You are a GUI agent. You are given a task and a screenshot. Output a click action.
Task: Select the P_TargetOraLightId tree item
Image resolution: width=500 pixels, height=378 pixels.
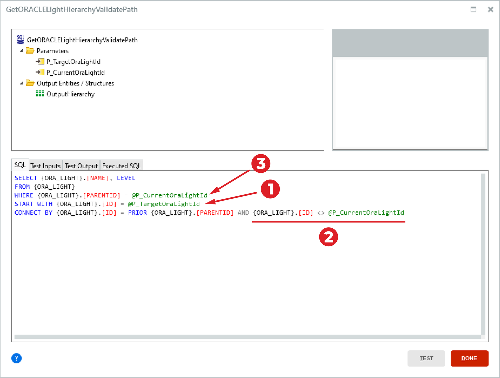click(x=73, y=61)
